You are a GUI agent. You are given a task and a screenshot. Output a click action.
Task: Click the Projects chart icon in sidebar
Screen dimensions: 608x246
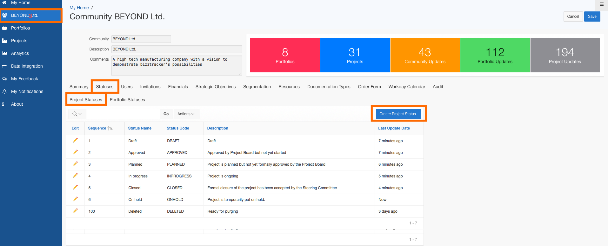tap(4, 41)
